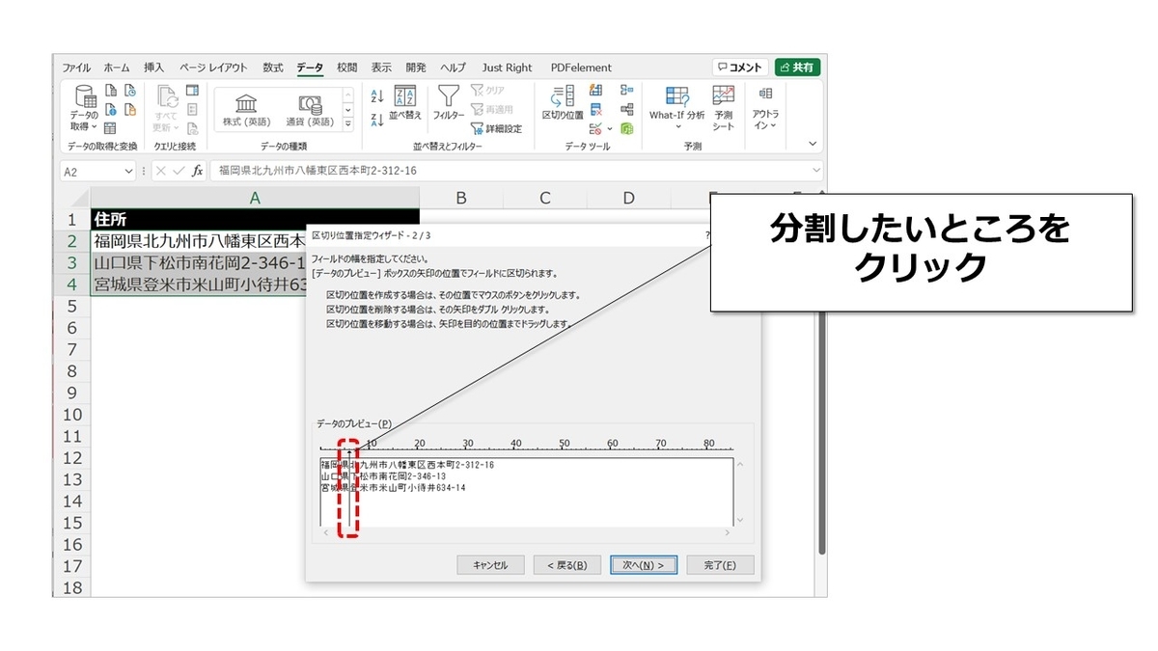Switch to the 開発 tab
This screenshot has width=1158, height=651.
(x=416, y=68)
